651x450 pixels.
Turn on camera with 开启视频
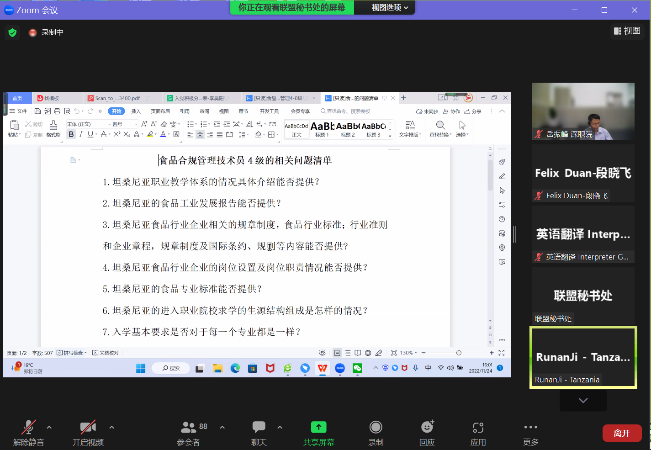click(88, 428)
